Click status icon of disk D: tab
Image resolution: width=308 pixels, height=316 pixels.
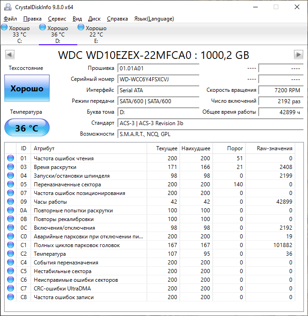click(x=42, y=27)
